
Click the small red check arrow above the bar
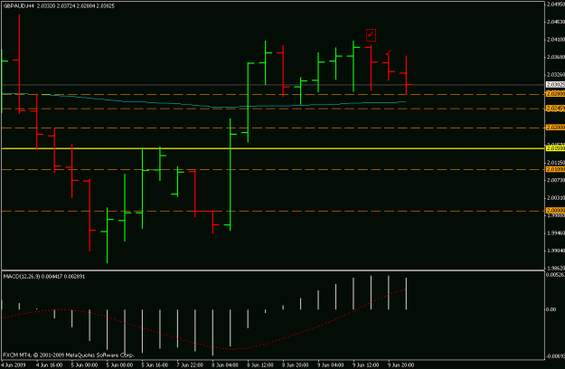389,52
